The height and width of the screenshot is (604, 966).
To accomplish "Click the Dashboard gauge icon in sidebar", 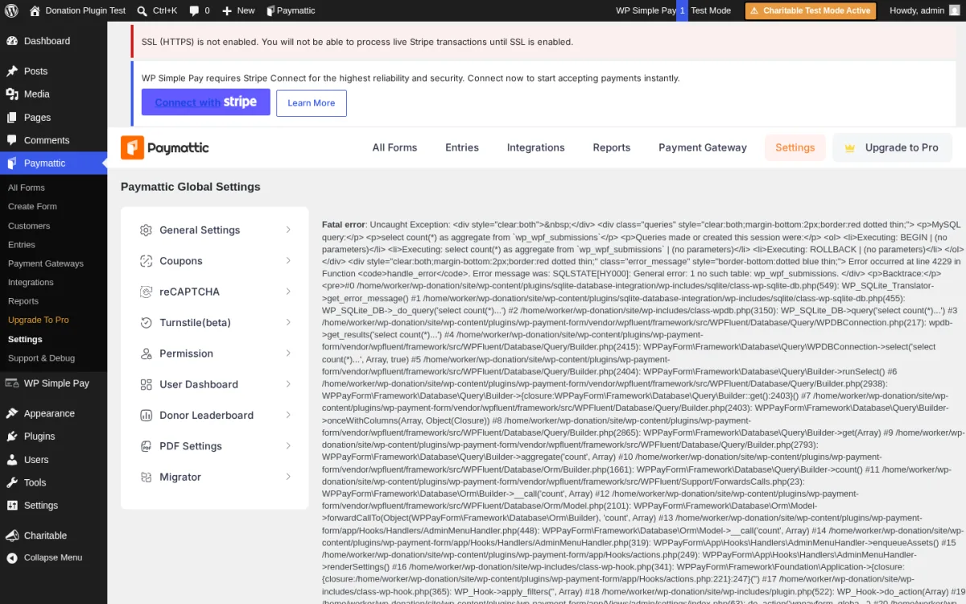I will click(12, 41).
